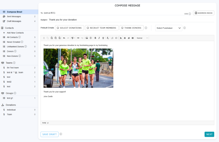Open Sent Messages in sidebar
This screenshot has width=219, height=142.
point(14,16)
